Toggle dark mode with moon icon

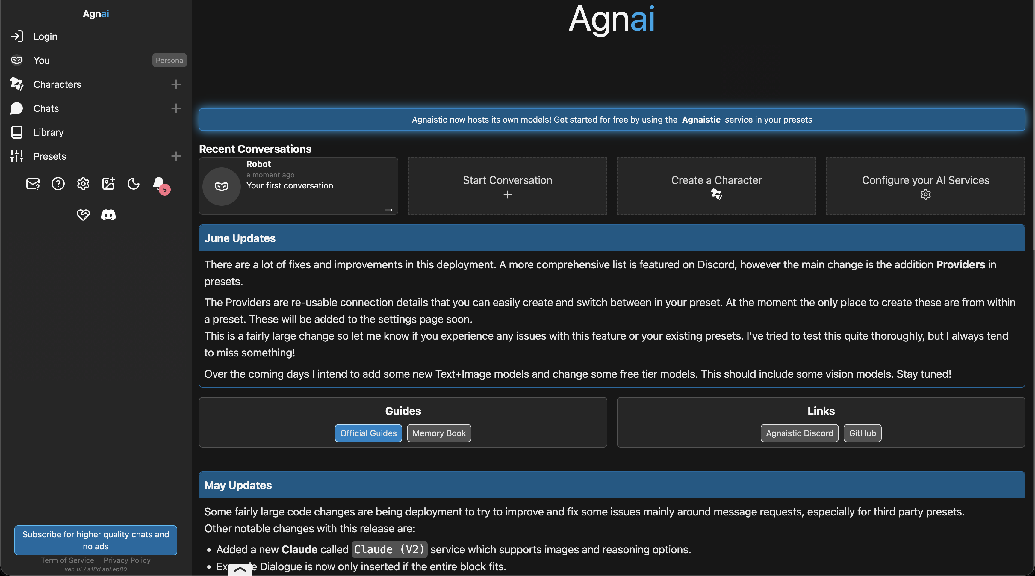pos(133,184)
